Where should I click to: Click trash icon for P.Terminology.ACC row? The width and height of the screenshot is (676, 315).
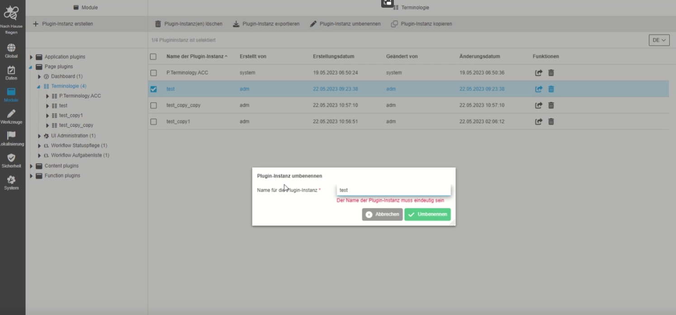pyautogui.click(x=551, y=73)
